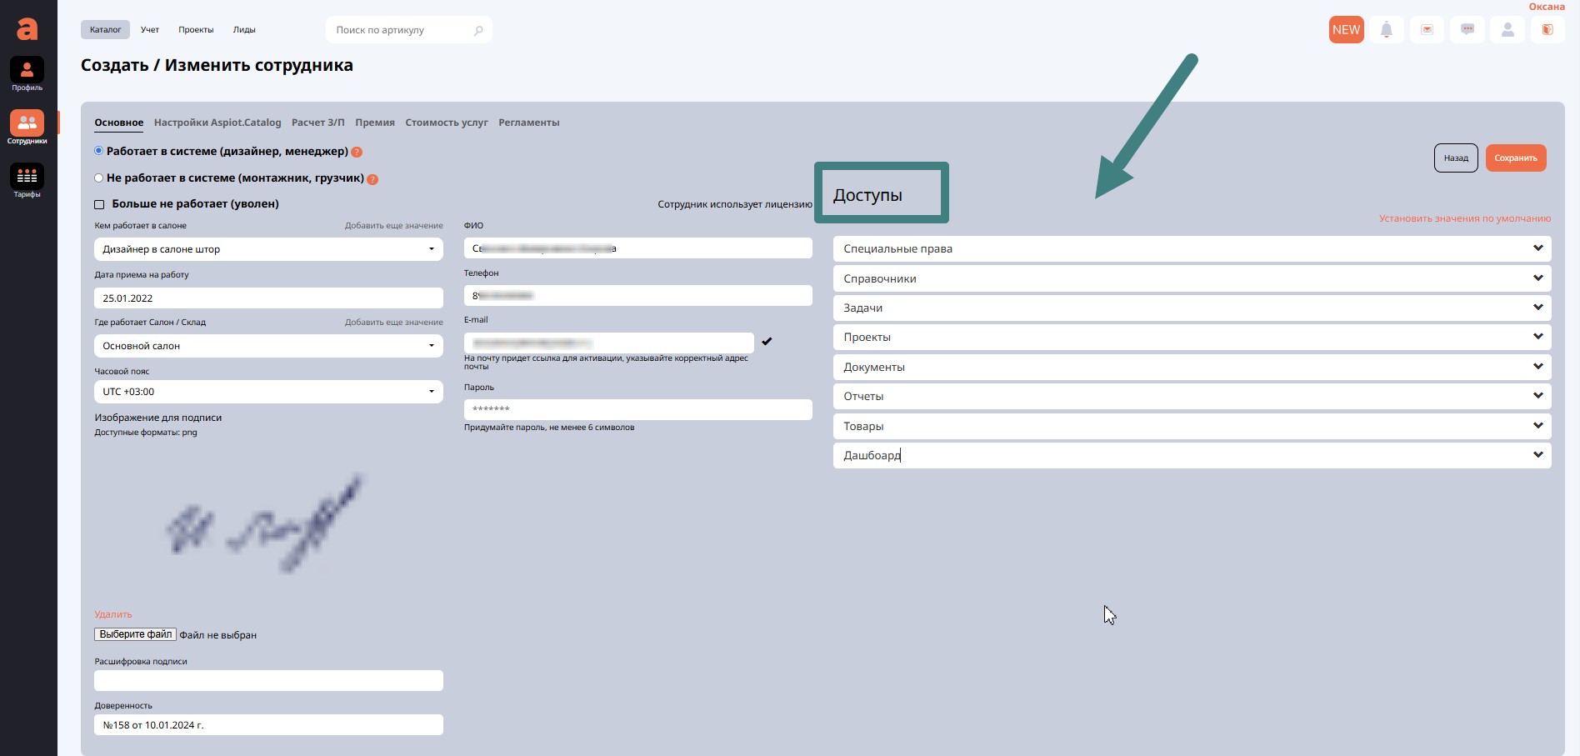
Task: Click the user account icon in header
Action: (x=1507, y=30)
